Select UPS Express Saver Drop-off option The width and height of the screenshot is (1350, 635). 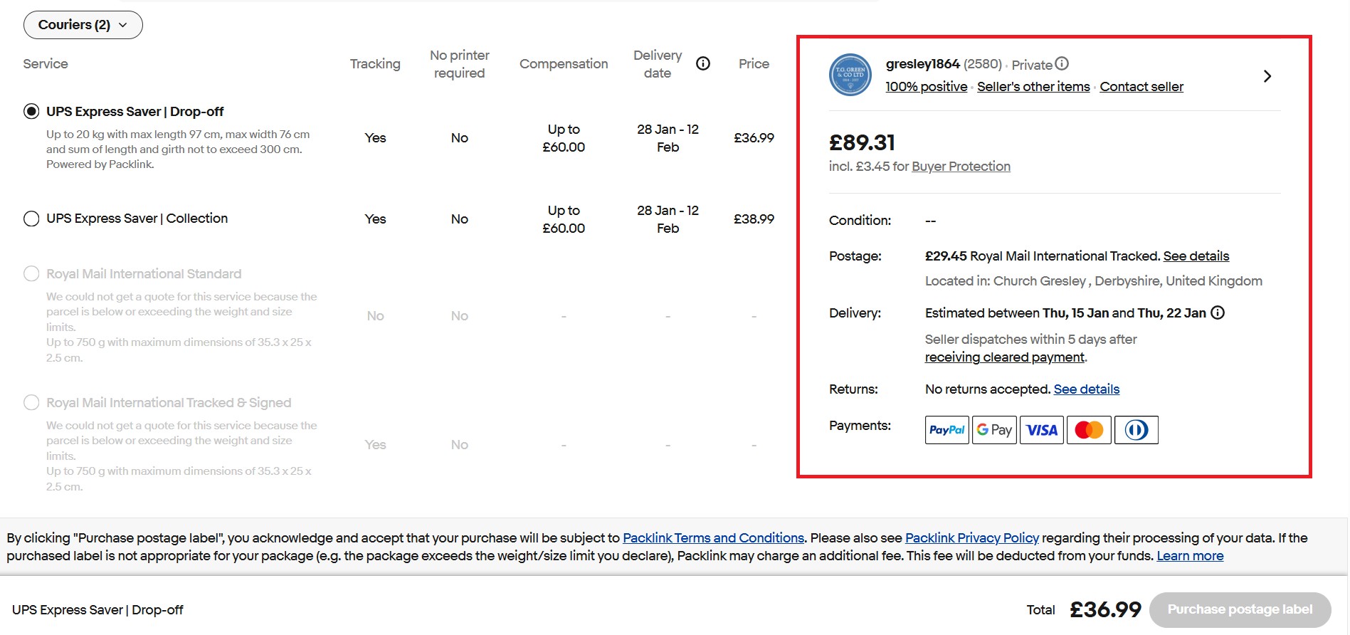tap(31, 112)
